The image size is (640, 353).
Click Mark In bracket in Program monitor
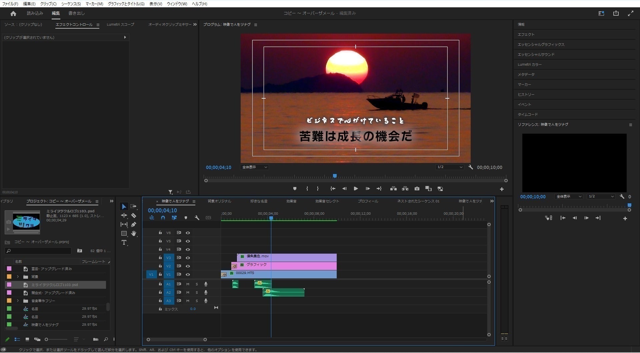307,189
